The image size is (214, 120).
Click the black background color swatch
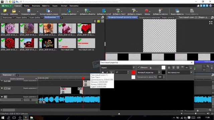click(164, 72)
